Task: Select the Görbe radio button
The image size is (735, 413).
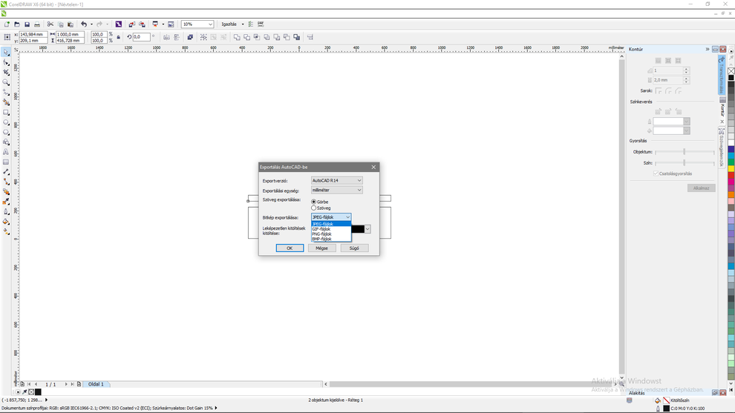Action: [314, 202]
